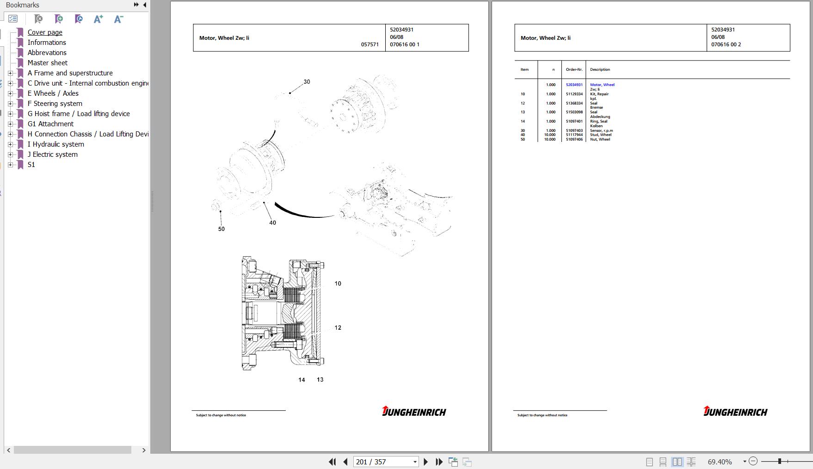Decrease bookmark text size (A-)
The width and height of the screenshot is (813, 469).
tap(118, 19)
